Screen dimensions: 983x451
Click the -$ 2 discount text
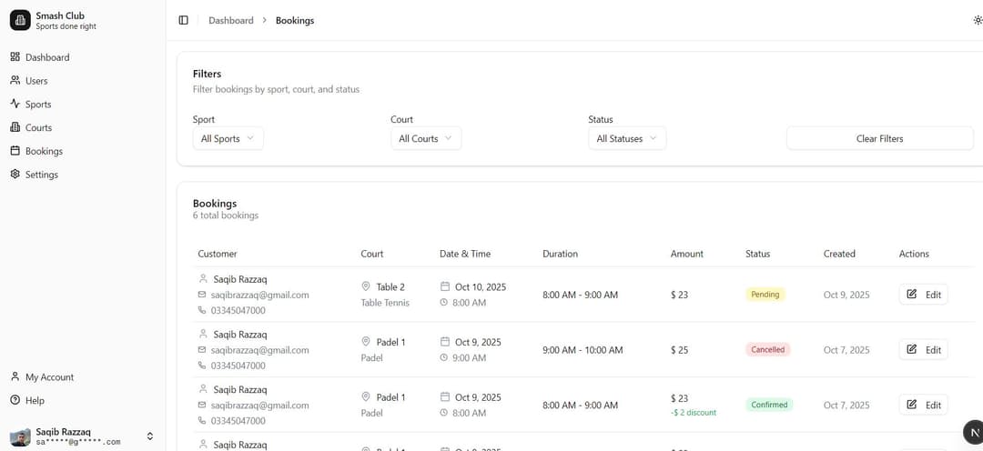694,413
